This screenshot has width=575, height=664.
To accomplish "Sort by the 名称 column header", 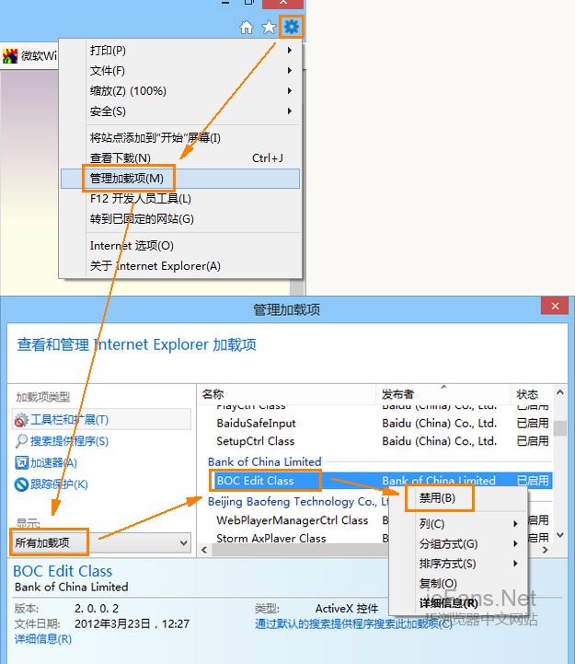I will coord(287,395).
